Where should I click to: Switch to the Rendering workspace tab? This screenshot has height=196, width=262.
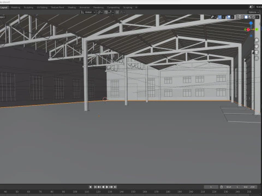click(98, 8)
